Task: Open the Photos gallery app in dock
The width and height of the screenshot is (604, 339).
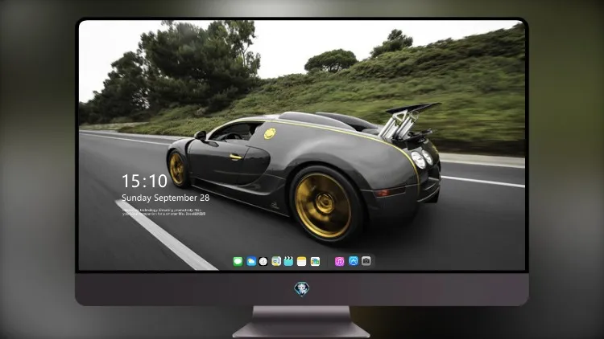Action: (x=315, y=261)
